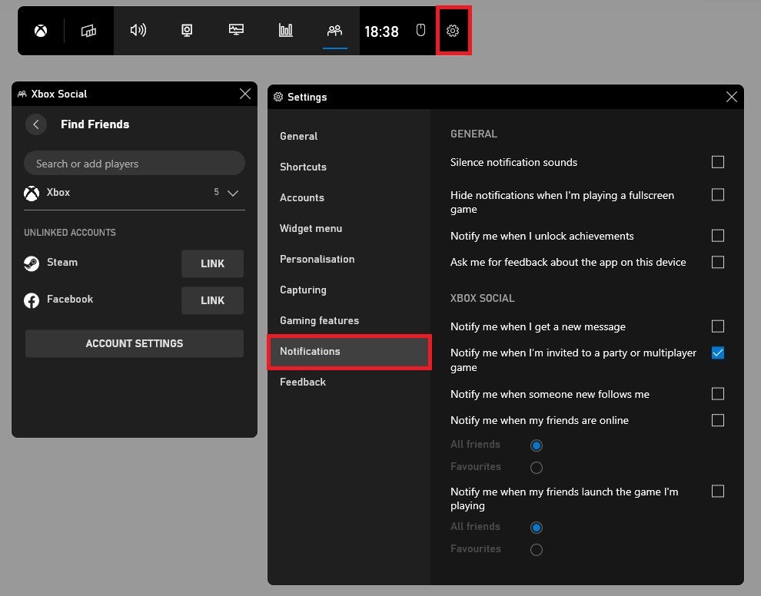Enable notify when I unlock achievements
The width and height of the screenshot is (761, 596).
(x=718, y=236)
